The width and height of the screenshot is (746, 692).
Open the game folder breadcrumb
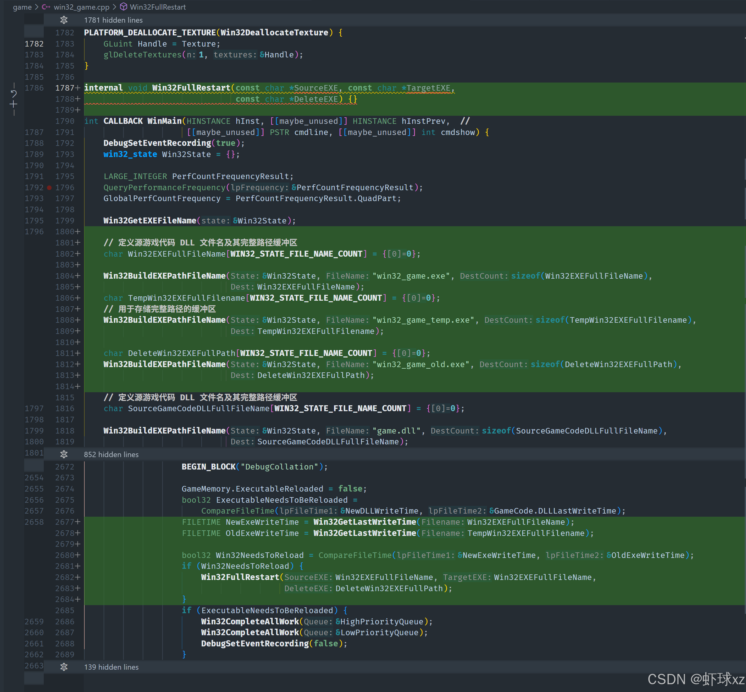[x=22, y=7]
